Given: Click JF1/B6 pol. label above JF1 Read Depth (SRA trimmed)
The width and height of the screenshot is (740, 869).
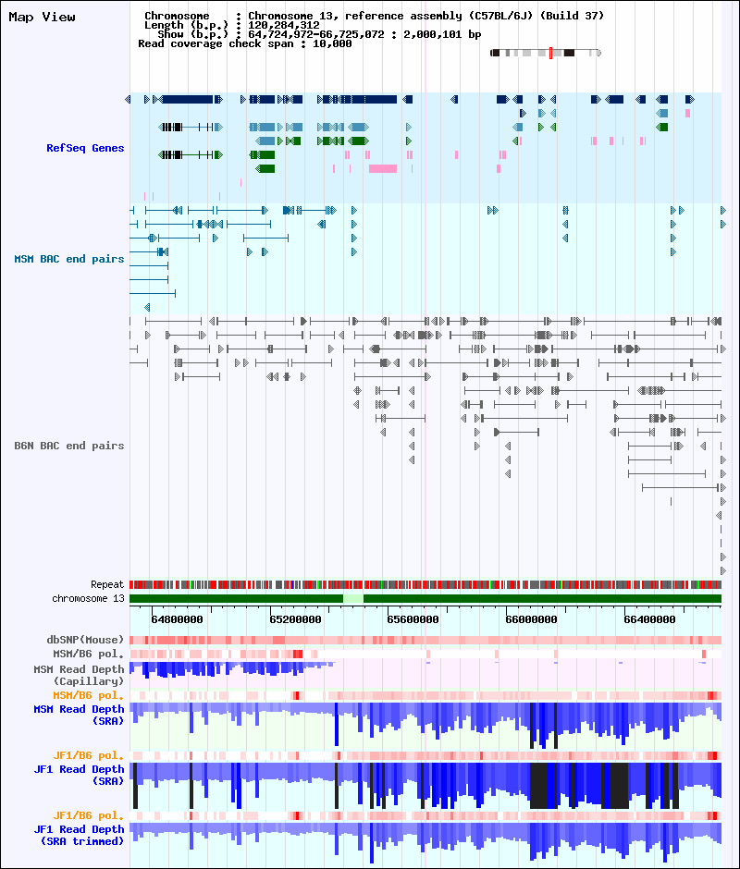Looking at the screenshot, I should pyautogui.click(x=88, y=815).
